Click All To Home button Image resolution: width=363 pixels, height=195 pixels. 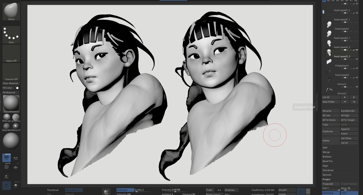(x=331, y=120)
